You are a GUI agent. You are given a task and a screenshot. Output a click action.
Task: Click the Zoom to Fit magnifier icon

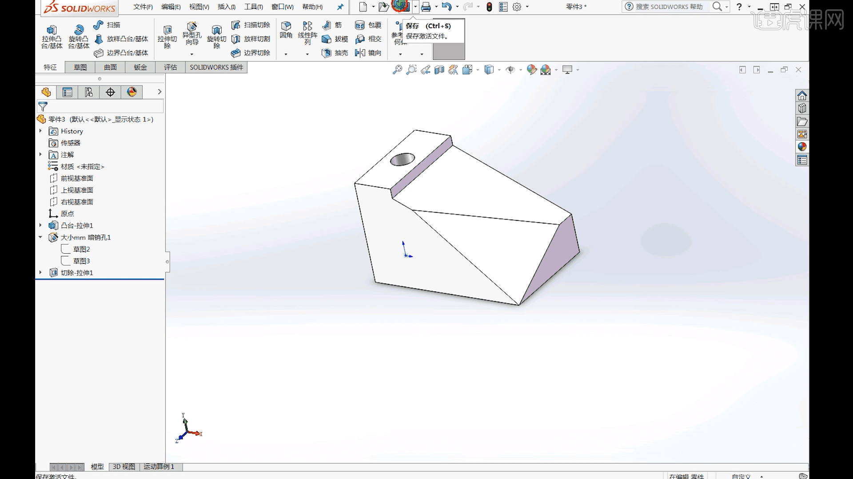397,70
